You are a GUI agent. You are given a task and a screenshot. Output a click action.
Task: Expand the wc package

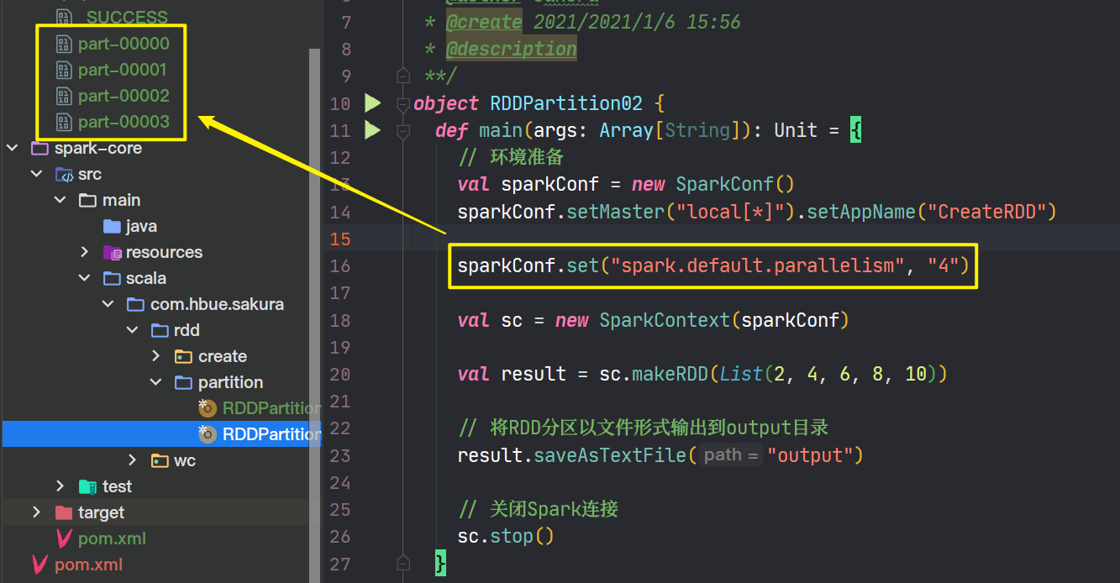[132, 461]
